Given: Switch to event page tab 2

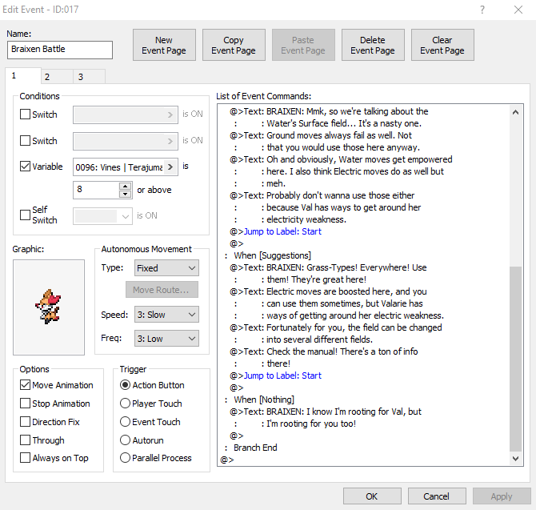Looking at the screenshot, I should [x=47, y=77].
